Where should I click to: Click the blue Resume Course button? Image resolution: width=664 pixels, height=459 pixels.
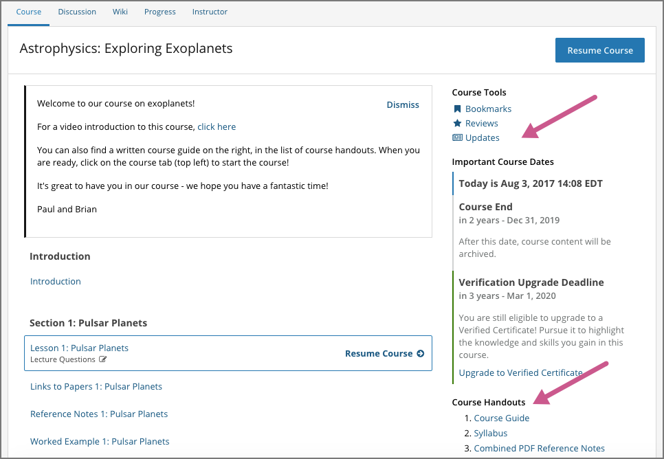599,49
